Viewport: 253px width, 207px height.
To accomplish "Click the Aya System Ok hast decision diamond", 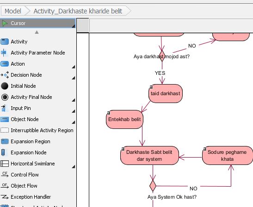I will coord(153,186).
